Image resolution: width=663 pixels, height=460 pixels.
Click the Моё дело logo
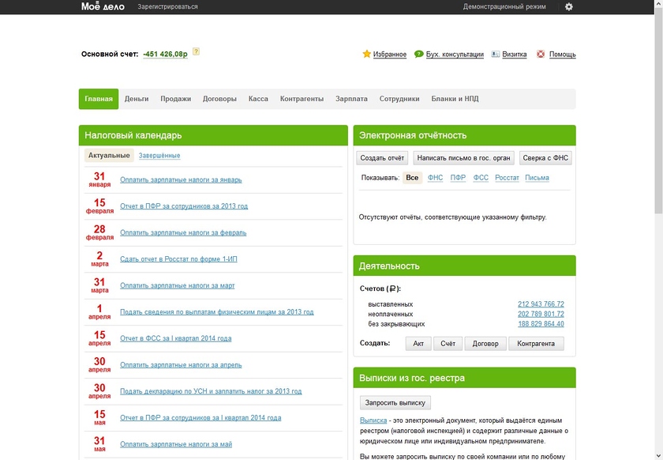tap(103, 6)
